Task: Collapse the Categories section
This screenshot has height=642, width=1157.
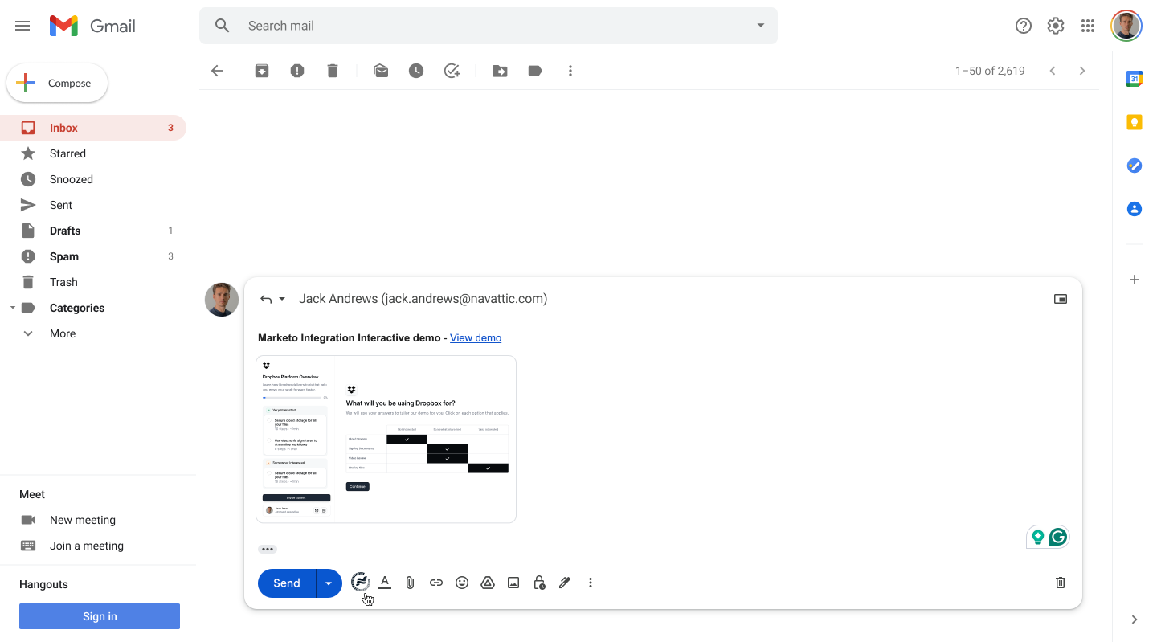Action: pos(11,308)
